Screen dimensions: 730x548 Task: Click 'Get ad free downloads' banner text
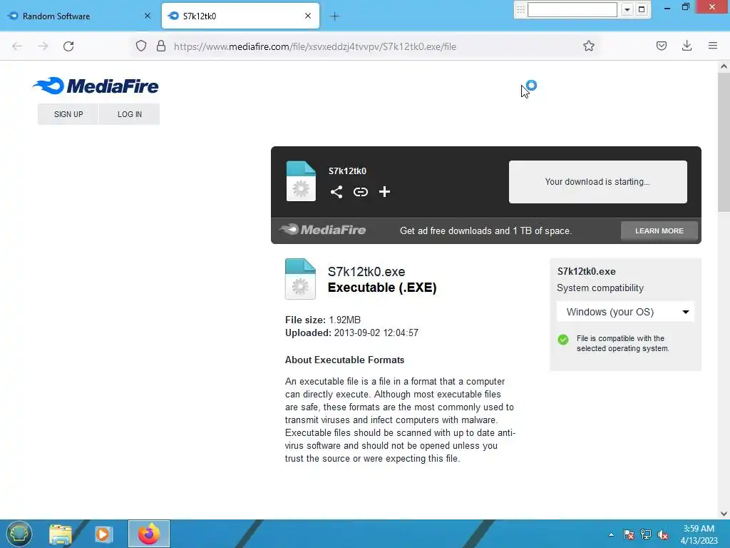coord(485,230)
